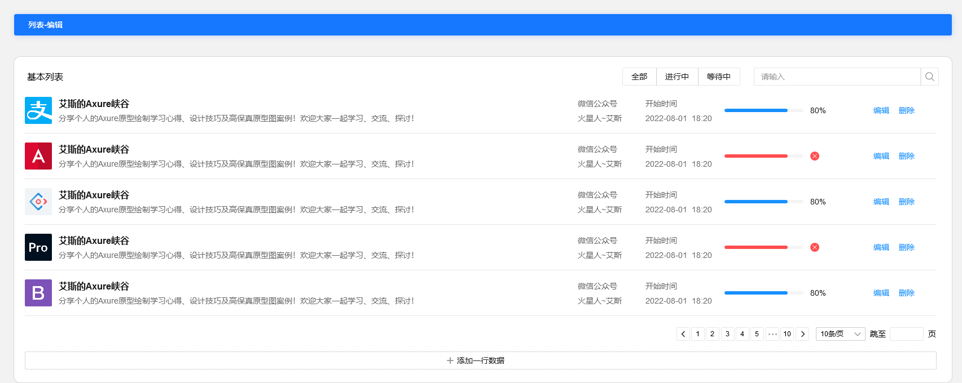
Task: Click 80% label in purple B row
Action: 818,293
